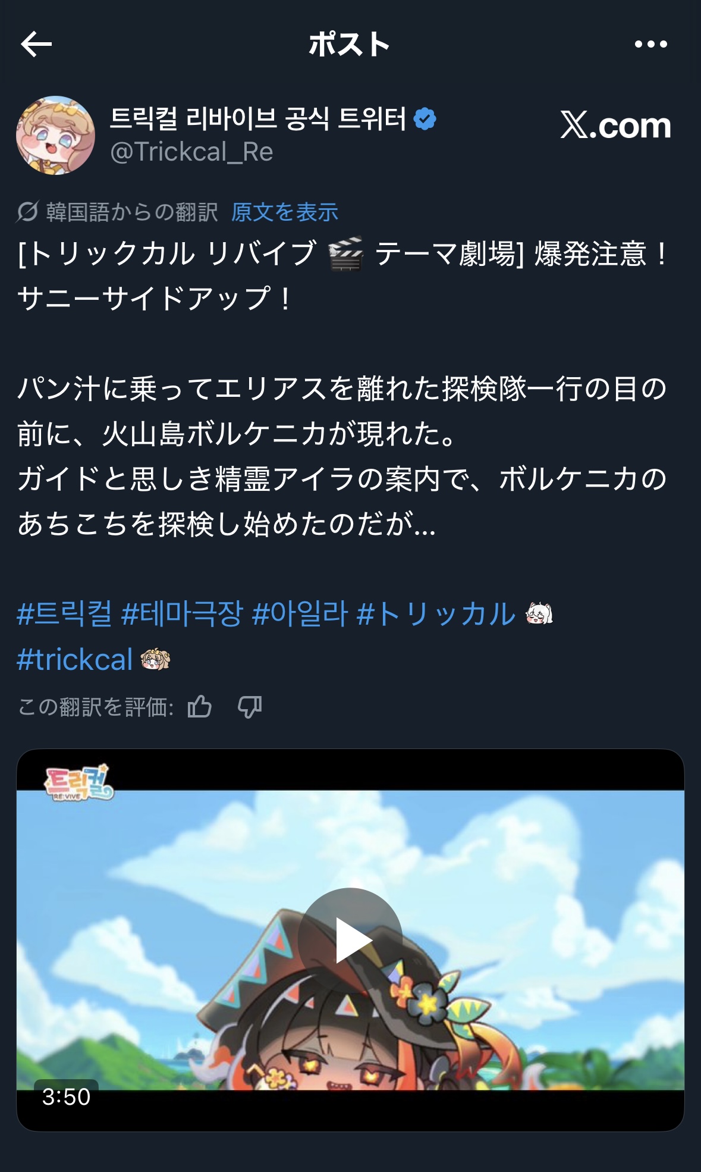
Task: Tap the Trickcal Re:Vive logo on video
Action: pos(79,783)
